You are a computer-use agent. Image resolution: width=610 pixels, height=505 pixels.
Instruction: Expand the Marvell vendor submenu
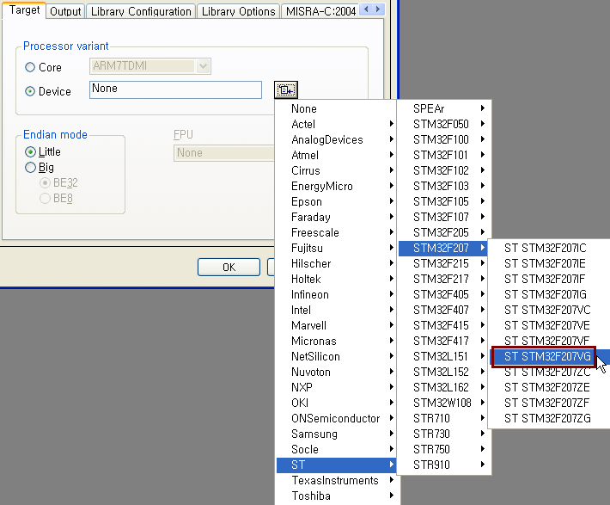[336, 325]
